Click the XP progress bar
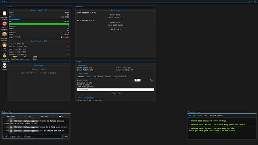The image size is (258, 145). 39,19
